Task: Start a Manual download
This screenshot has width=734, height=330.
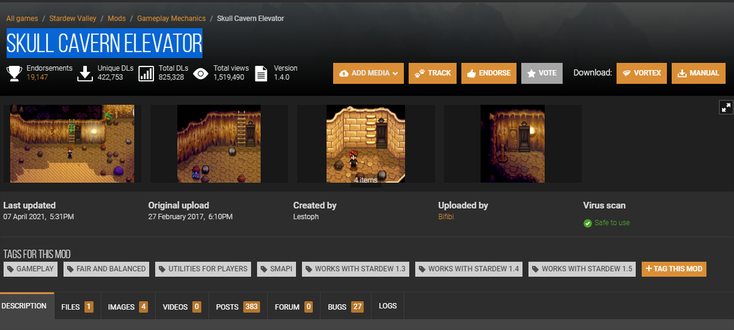Action: [698, 73]
